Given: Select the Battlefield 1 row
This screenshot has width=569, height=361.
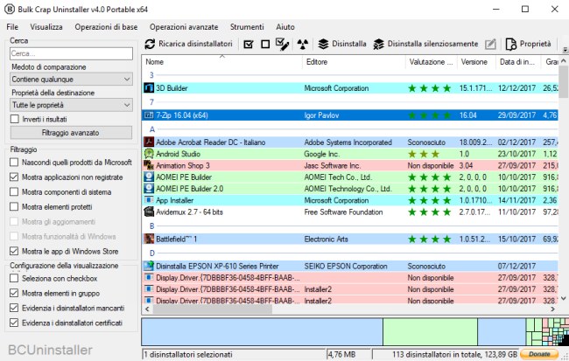Looking at the screenshot, I should tap(350, 239).
